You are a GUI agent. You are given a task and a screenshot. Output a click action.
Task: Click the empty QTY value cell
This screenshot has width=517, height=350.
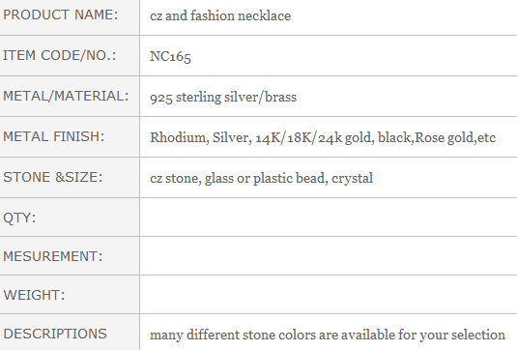tap(329, 218)
